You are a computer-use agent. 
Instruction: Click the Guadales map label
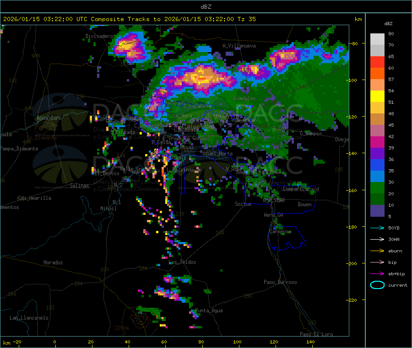244,98
